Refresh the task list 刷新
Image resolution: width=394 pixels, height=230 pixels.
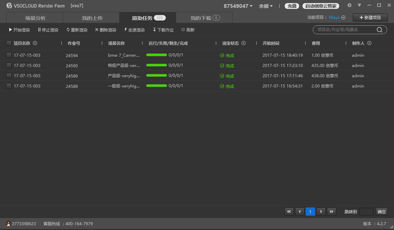coord(188,30)
